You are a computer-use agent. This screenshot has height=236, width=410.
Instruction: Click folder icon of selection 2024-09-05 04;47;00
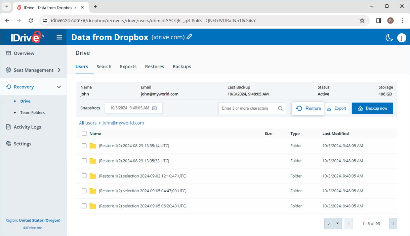(93, 191)
